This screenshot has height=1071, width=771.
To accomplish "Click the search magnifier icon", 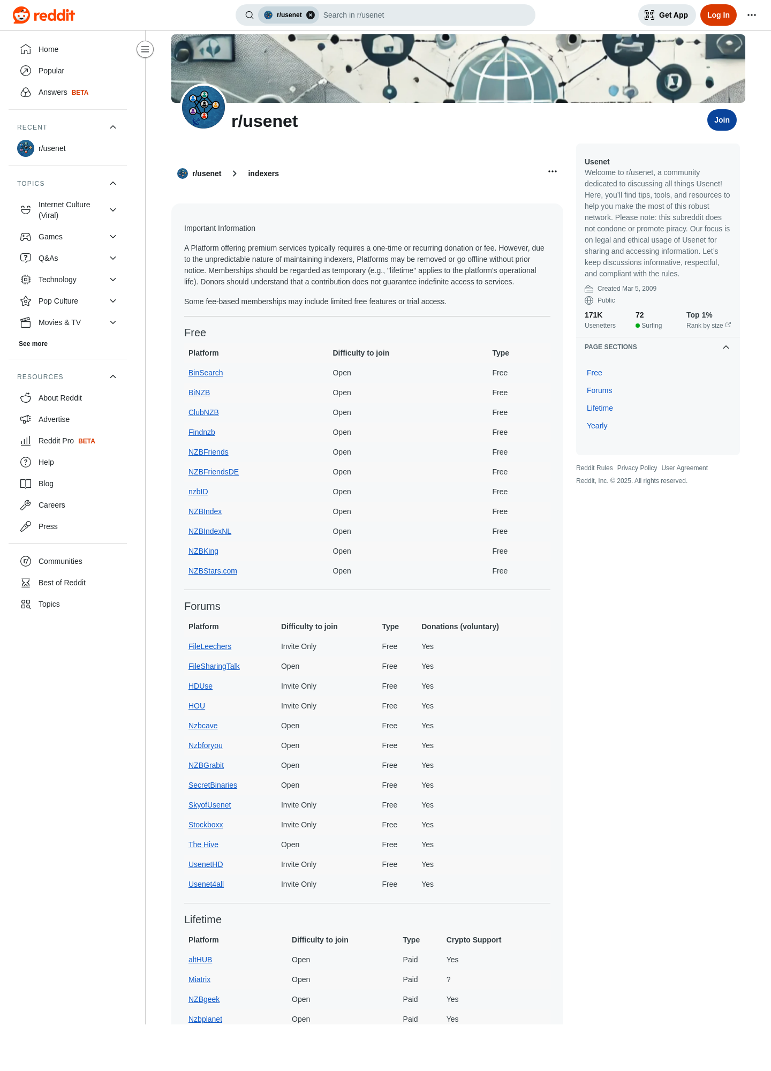I will click(x=250, y=15).
